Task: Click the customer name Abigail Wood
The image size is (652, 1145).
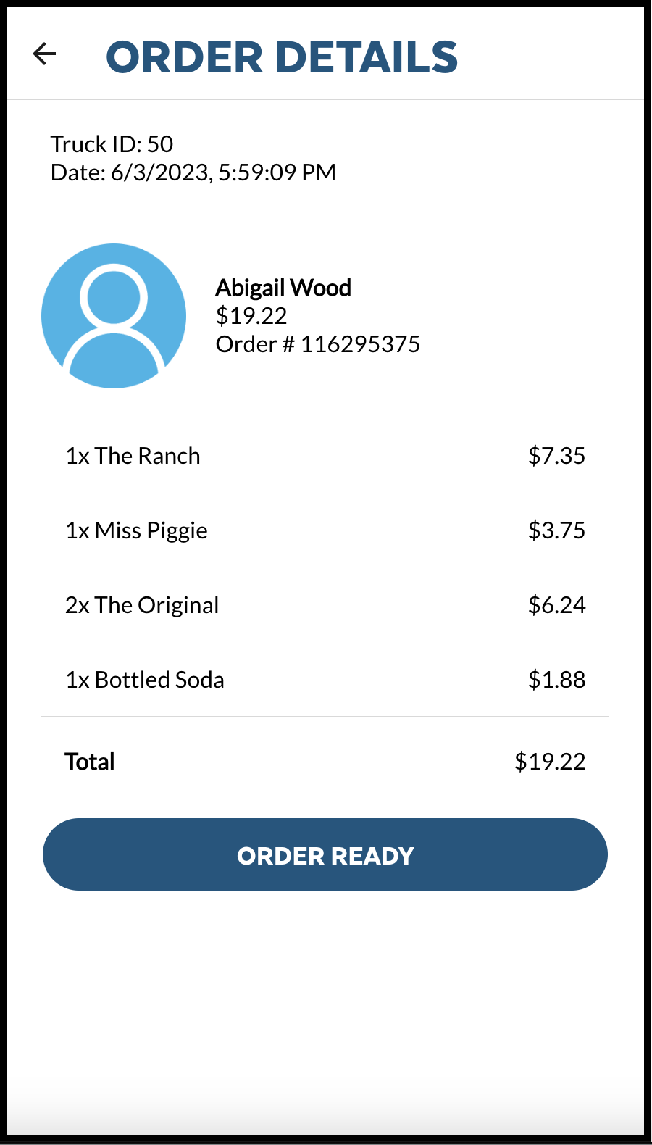Action: pyautogui.click(x=283, y=287)
